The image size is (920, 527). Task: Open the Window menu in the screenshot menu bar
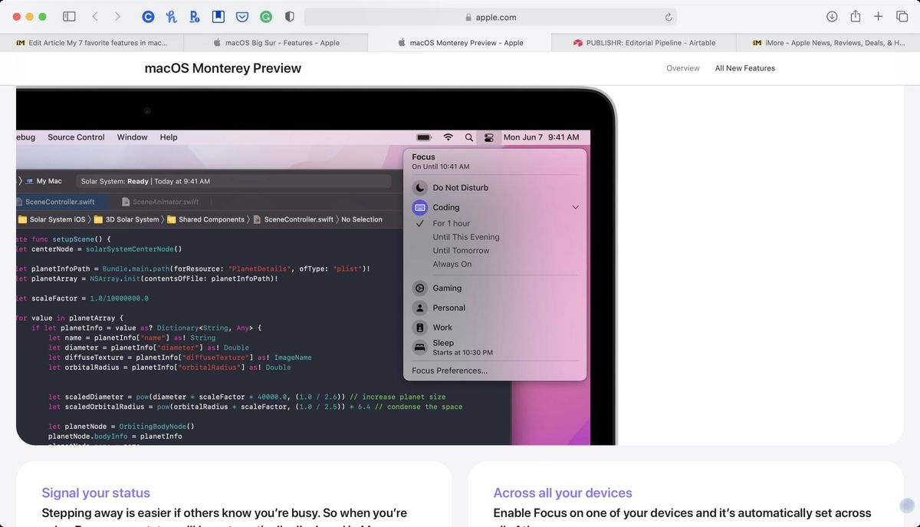click(x=132, y=137)
